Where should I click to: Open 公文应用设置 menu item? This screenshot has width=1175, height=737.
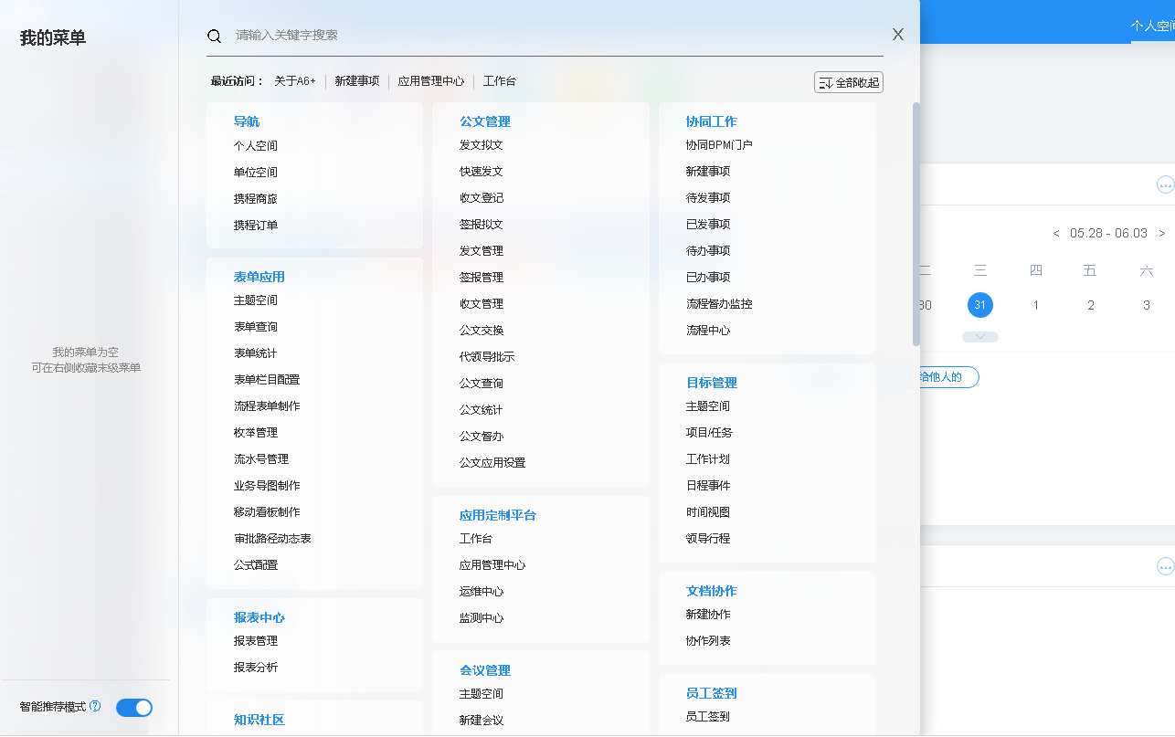point(492,463)
